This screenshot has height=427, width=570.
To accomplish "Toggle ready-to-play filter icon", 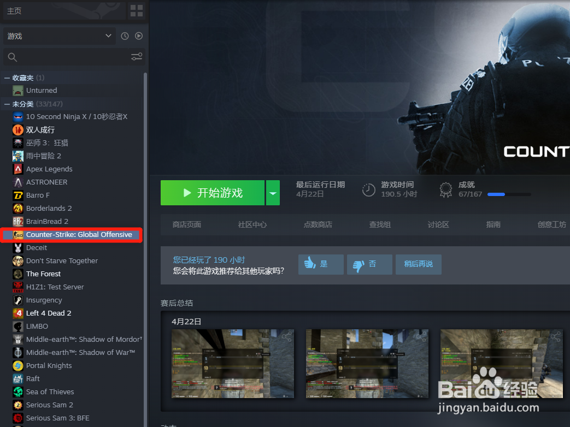I will (x=139, y=36).
